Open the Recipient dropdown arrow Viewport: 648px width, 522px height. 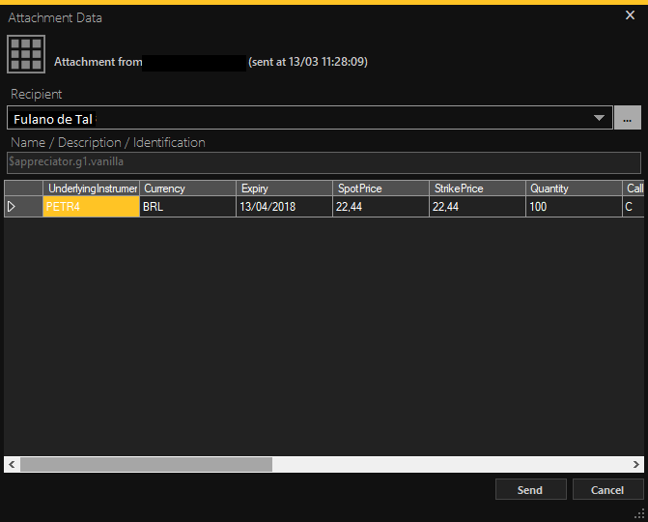click(x=599, y=118)
